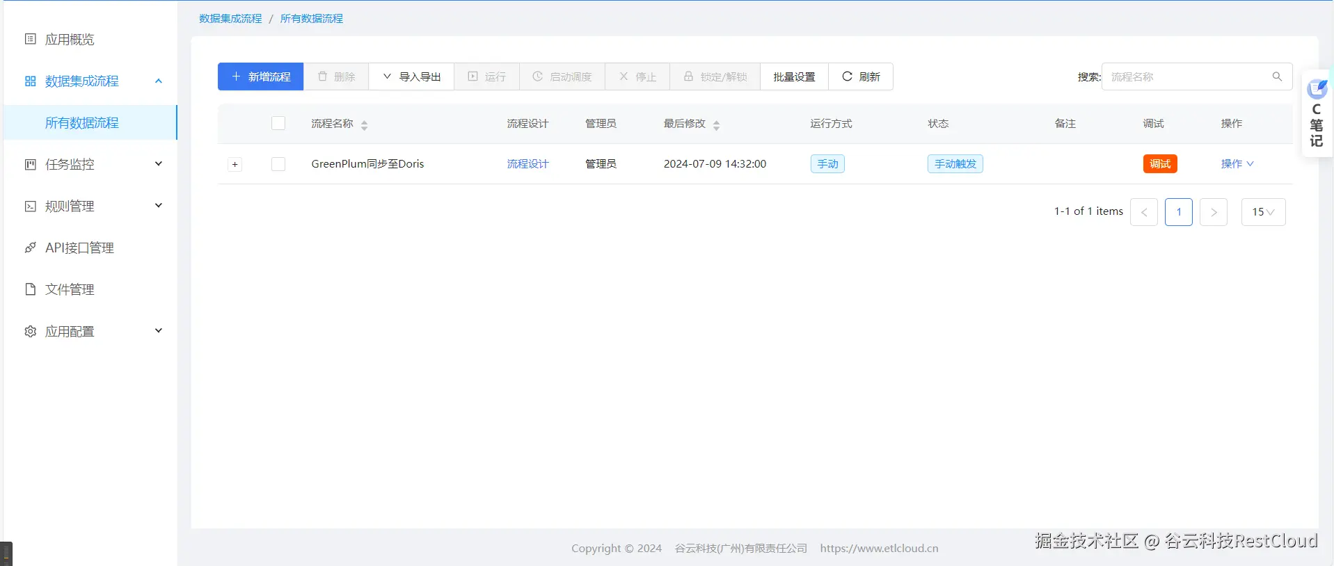Select all rows header checkbox
This screenshot has width=1334, height=566.
coord(278,123)
